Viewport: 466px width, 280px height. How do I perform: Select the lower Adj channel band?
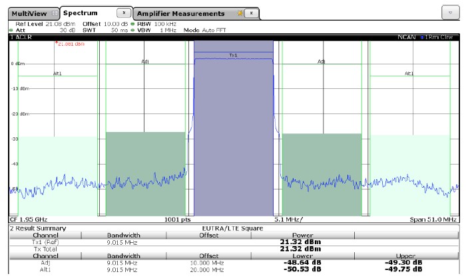click(144, 173)
